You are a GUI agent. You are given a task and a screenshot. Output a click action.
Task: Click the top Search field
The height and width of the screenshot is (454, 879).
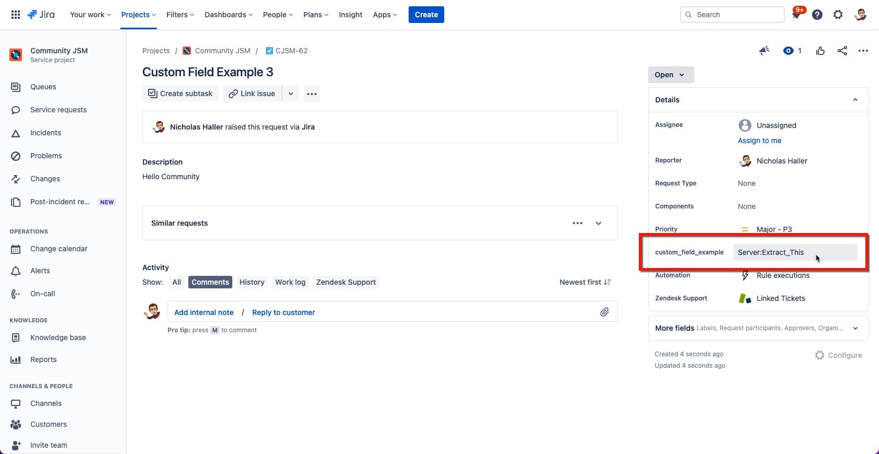coord(732,15)
